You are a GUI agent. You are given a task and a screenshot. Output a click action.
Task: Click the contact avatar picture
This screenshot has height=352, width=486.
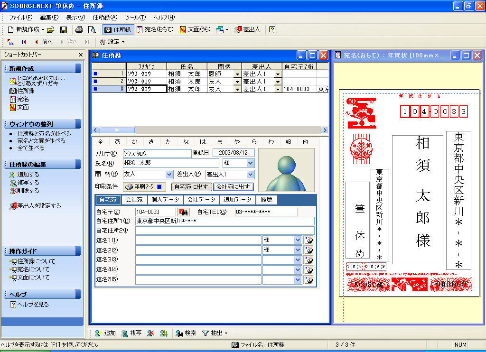(x=286, y=170)
